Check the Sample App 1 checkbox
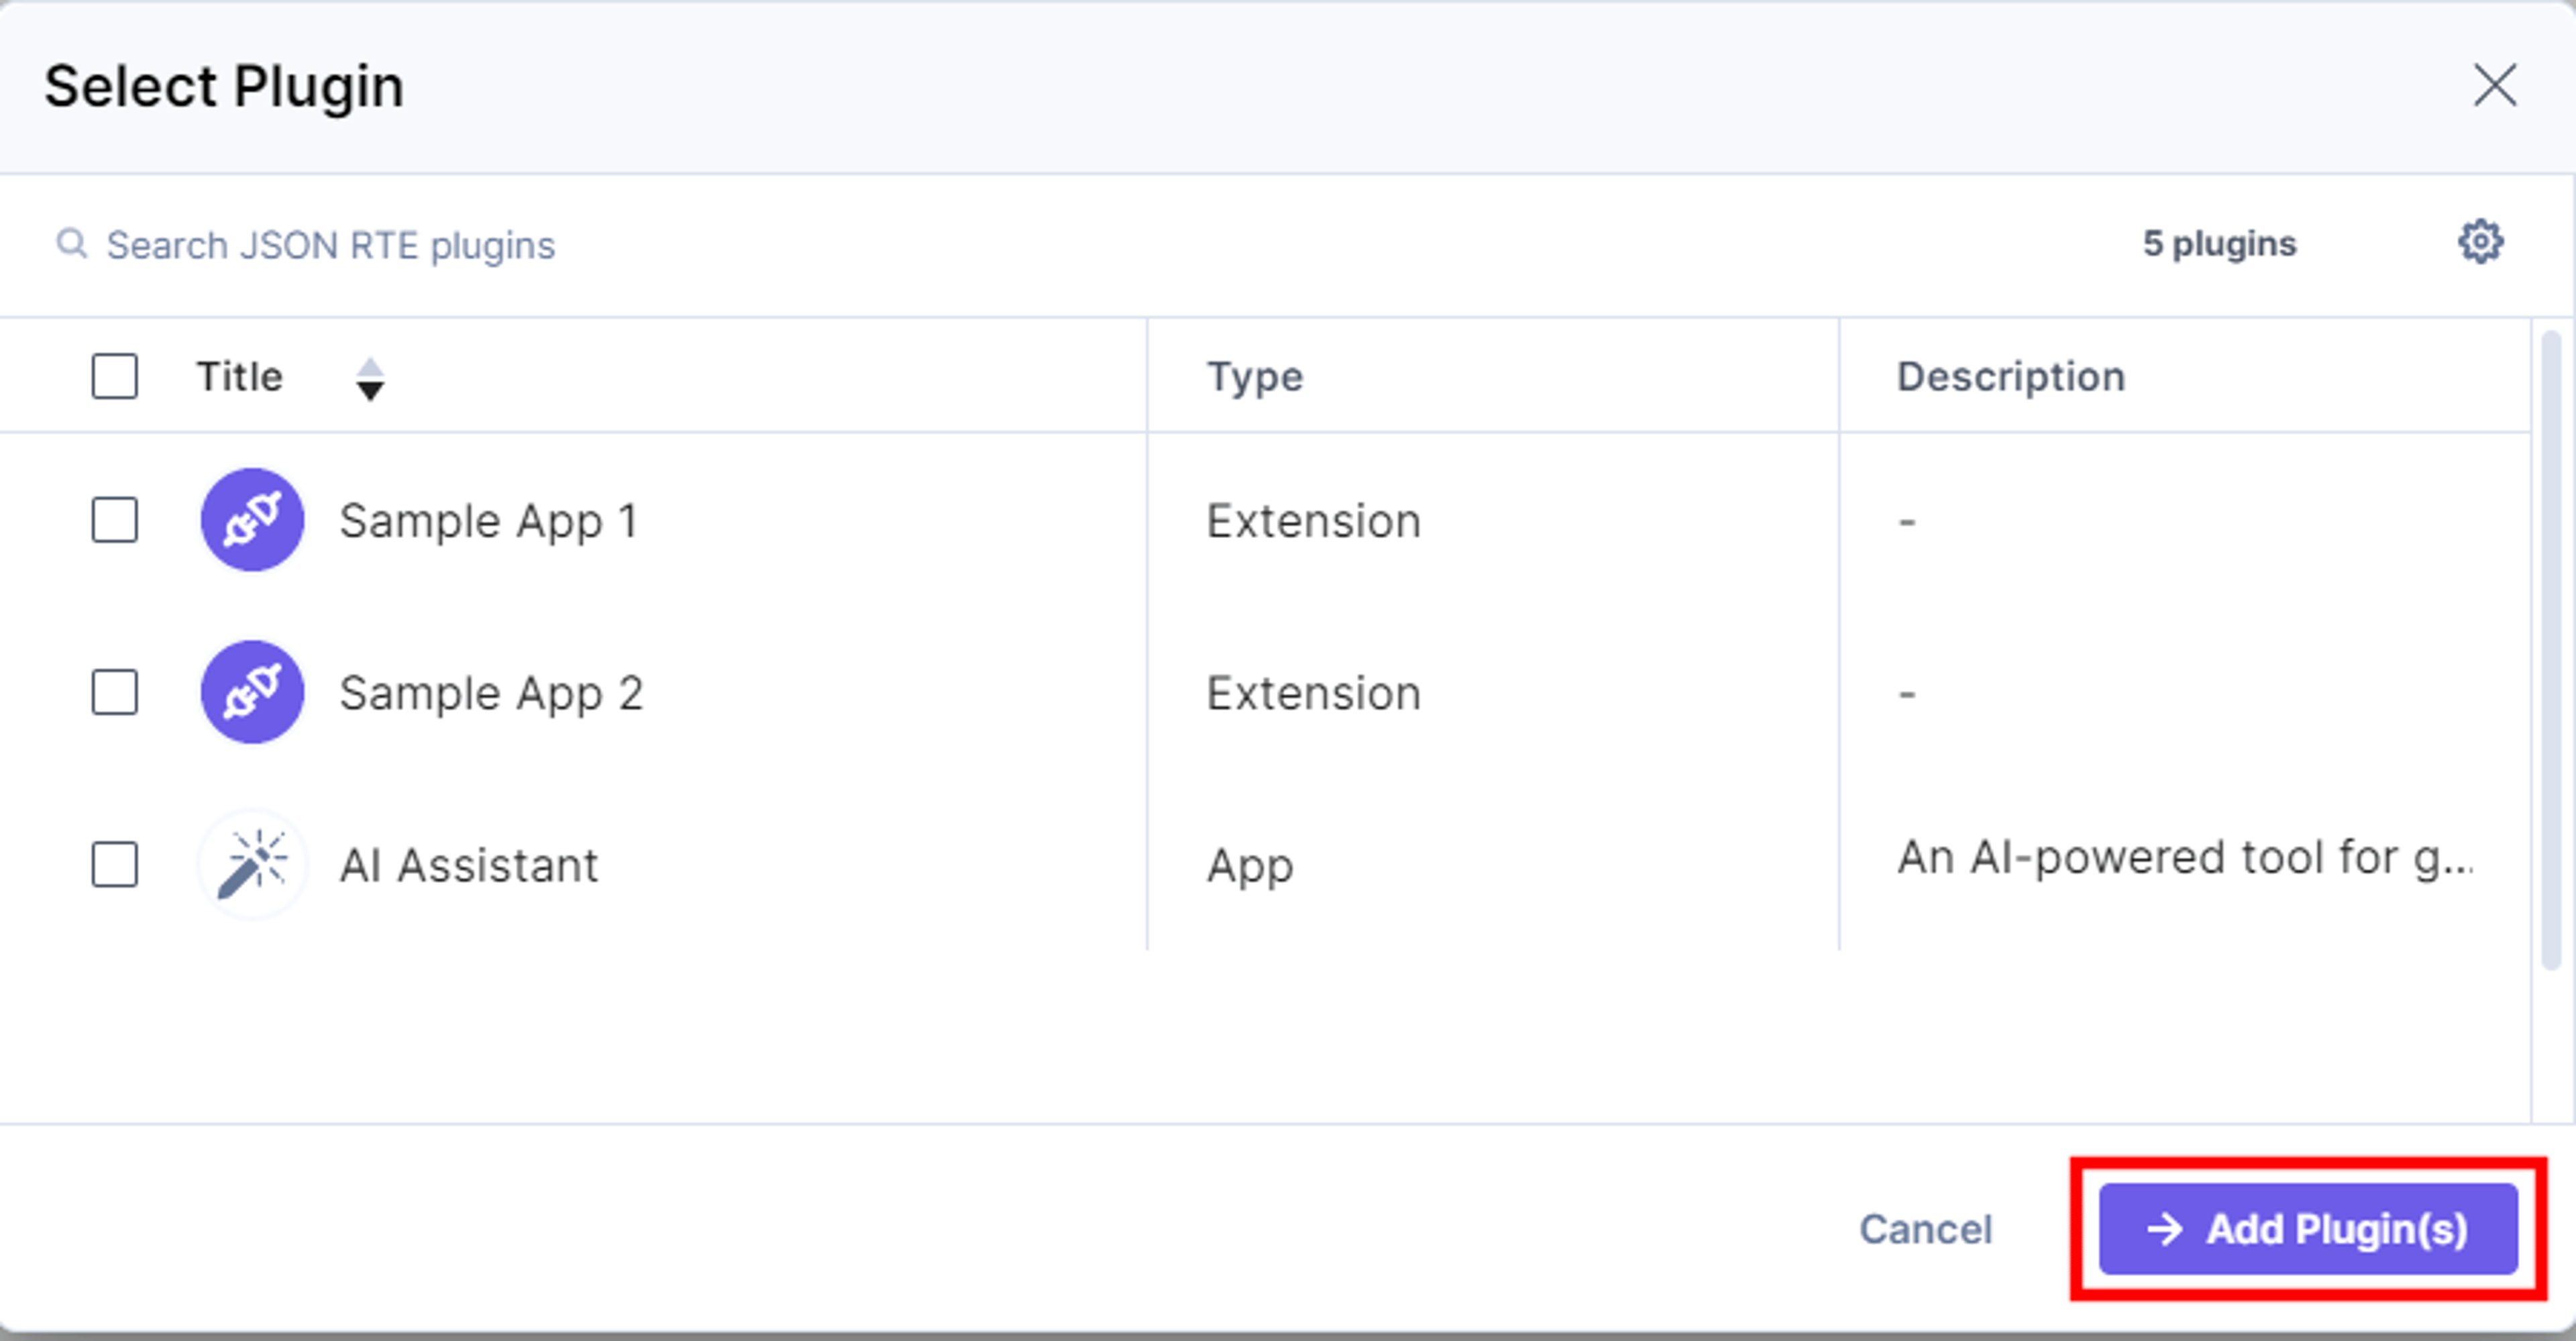The width and height of the screenshot is (2576, 1341). tap(115, 520)
